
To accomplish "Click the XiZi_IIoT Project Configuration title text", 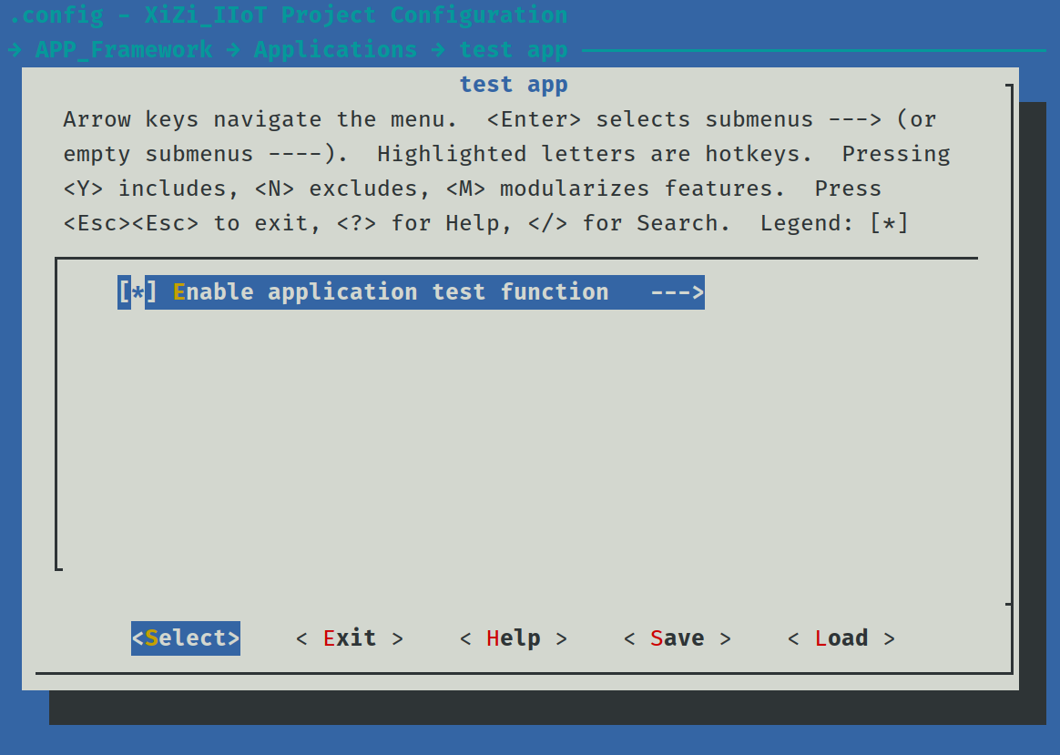I will 356,15.
